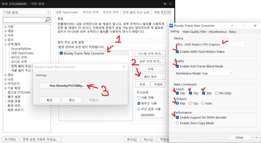The image size is (261, 143).
Task: Collapse the 코덱/필터 tree node
Action: (6, 44)
